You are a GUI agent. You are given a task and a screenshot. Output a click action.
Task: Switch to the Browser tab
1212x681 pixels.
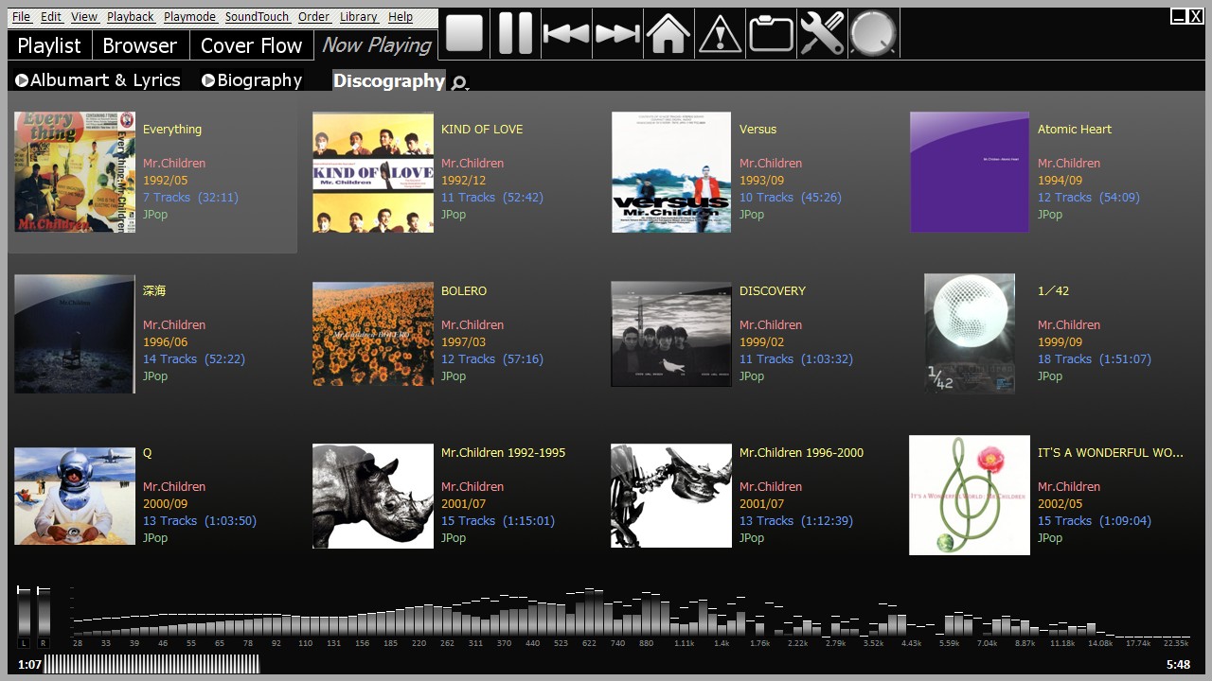tap(139, 45)
